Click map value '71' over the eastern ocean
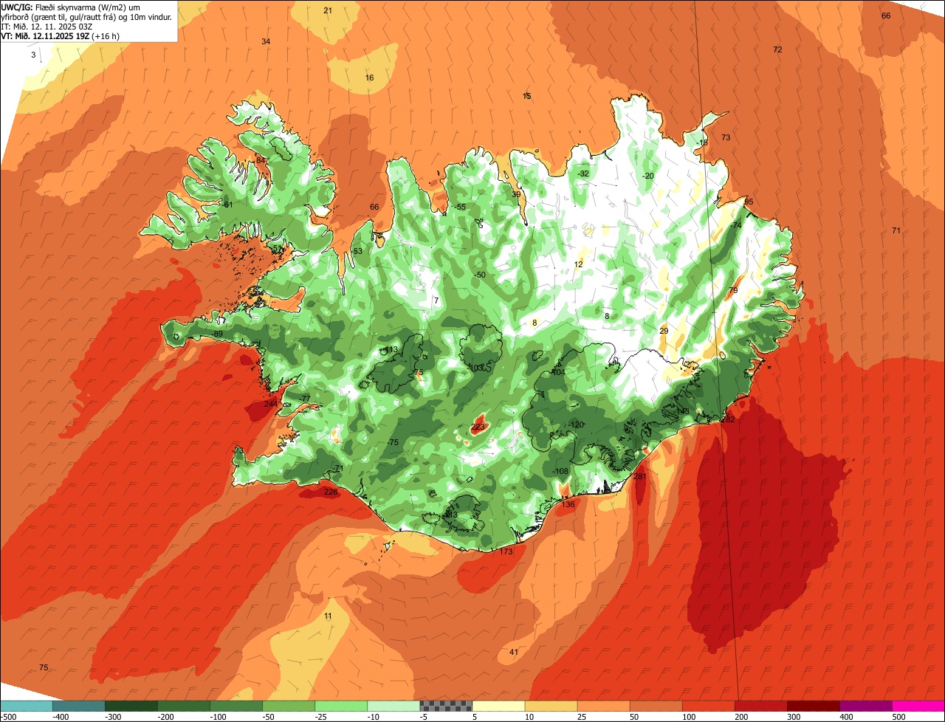945x722 pixels. 896,230
